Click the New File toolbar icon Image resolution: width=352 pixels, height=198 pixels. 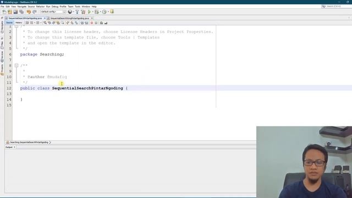coord(4,12)
